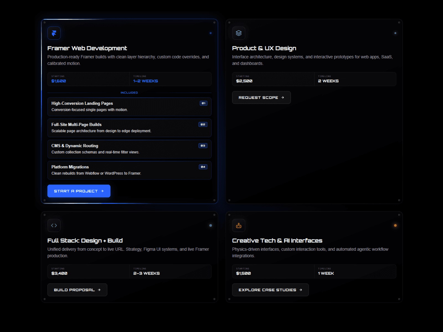This screenshot has width=443, height=332.
Task: Open the Build Proposal button
Action: click(x=77, y=290)
